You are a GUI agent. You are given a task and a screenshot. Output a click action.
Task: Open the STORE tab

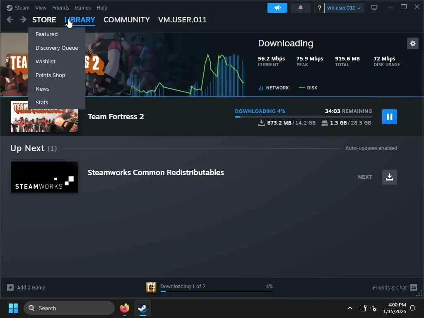44,20
